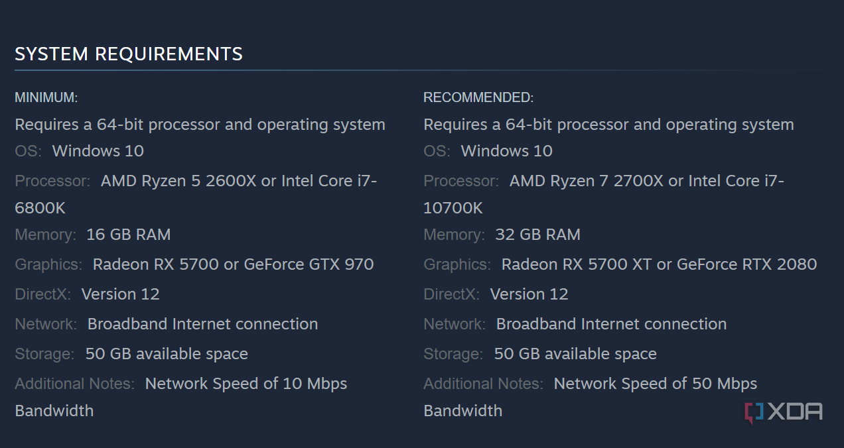
Task: Click the recommended OS Windows 10 line
Action: point(506,151)
